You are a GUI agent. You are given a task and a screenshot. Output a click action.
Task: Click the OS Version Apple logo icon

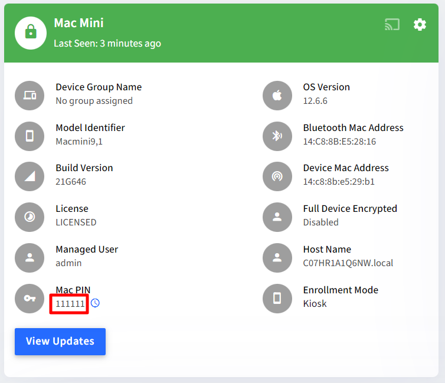pyautogui.click(x=277, y=96)
